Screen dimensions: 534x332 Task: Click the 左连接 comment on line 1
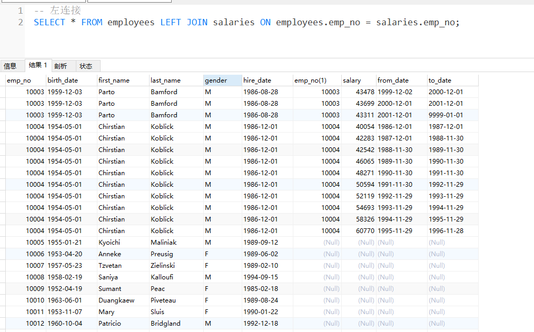point(65,10)
